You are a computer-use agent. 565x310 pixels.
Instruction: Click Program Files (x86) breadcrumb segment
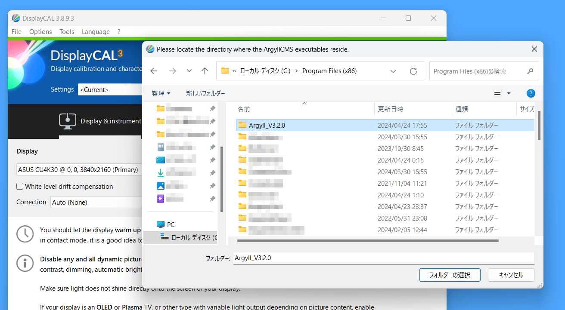tap(329, 71)
